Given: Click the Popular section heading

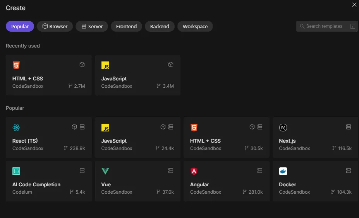Looking at the screenshot, I should (x=15, y=108).
